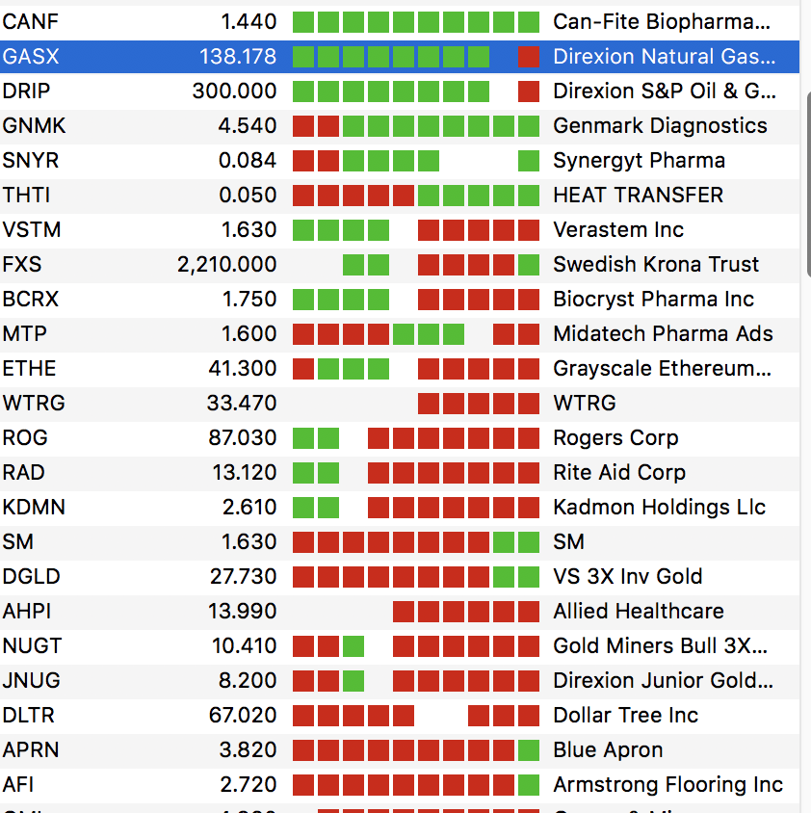Click Direxion Junior Gold name

pos(664,681)
